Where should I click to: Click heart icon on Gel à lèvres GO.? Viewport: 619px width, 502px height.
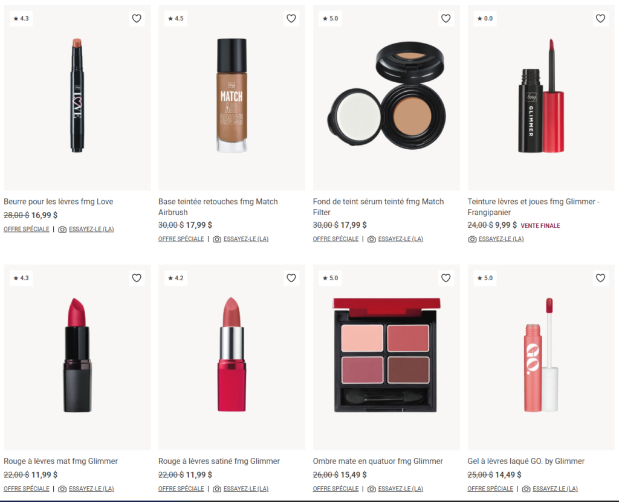tap(600, 278)
